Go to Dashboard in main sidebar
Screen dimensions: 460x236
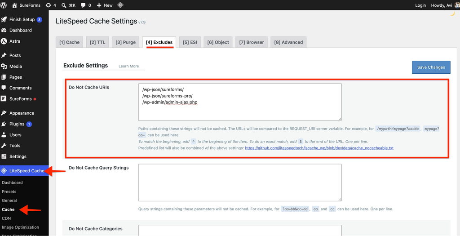[21, 30]
